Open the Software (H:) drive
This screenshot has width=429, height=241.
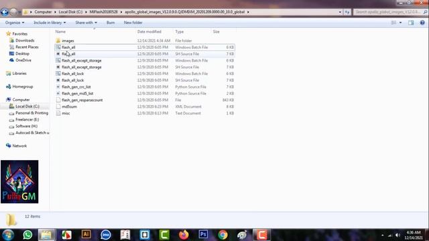pos(26,126)
